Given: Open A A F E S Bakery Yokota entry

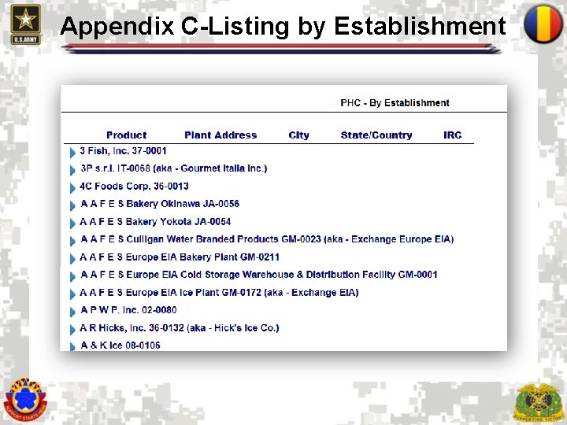Looking at the screenshot, I should 155,221.
